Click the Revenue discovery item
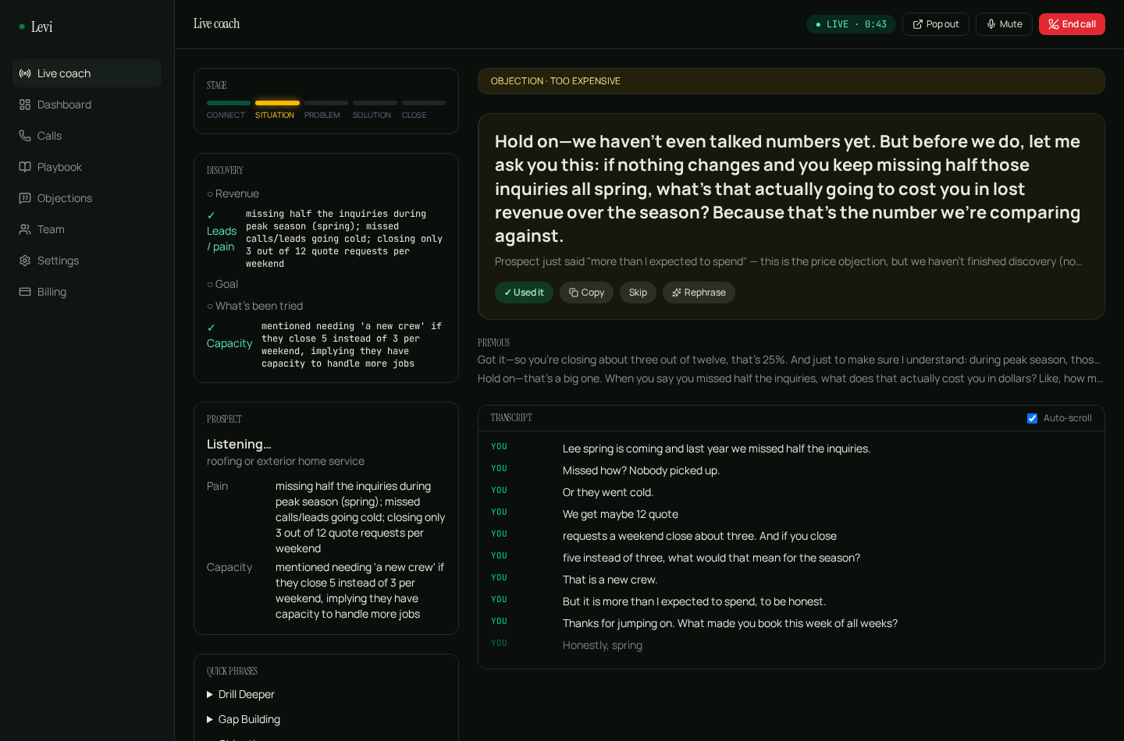1124x741 pixels. [x=233, y=193]
